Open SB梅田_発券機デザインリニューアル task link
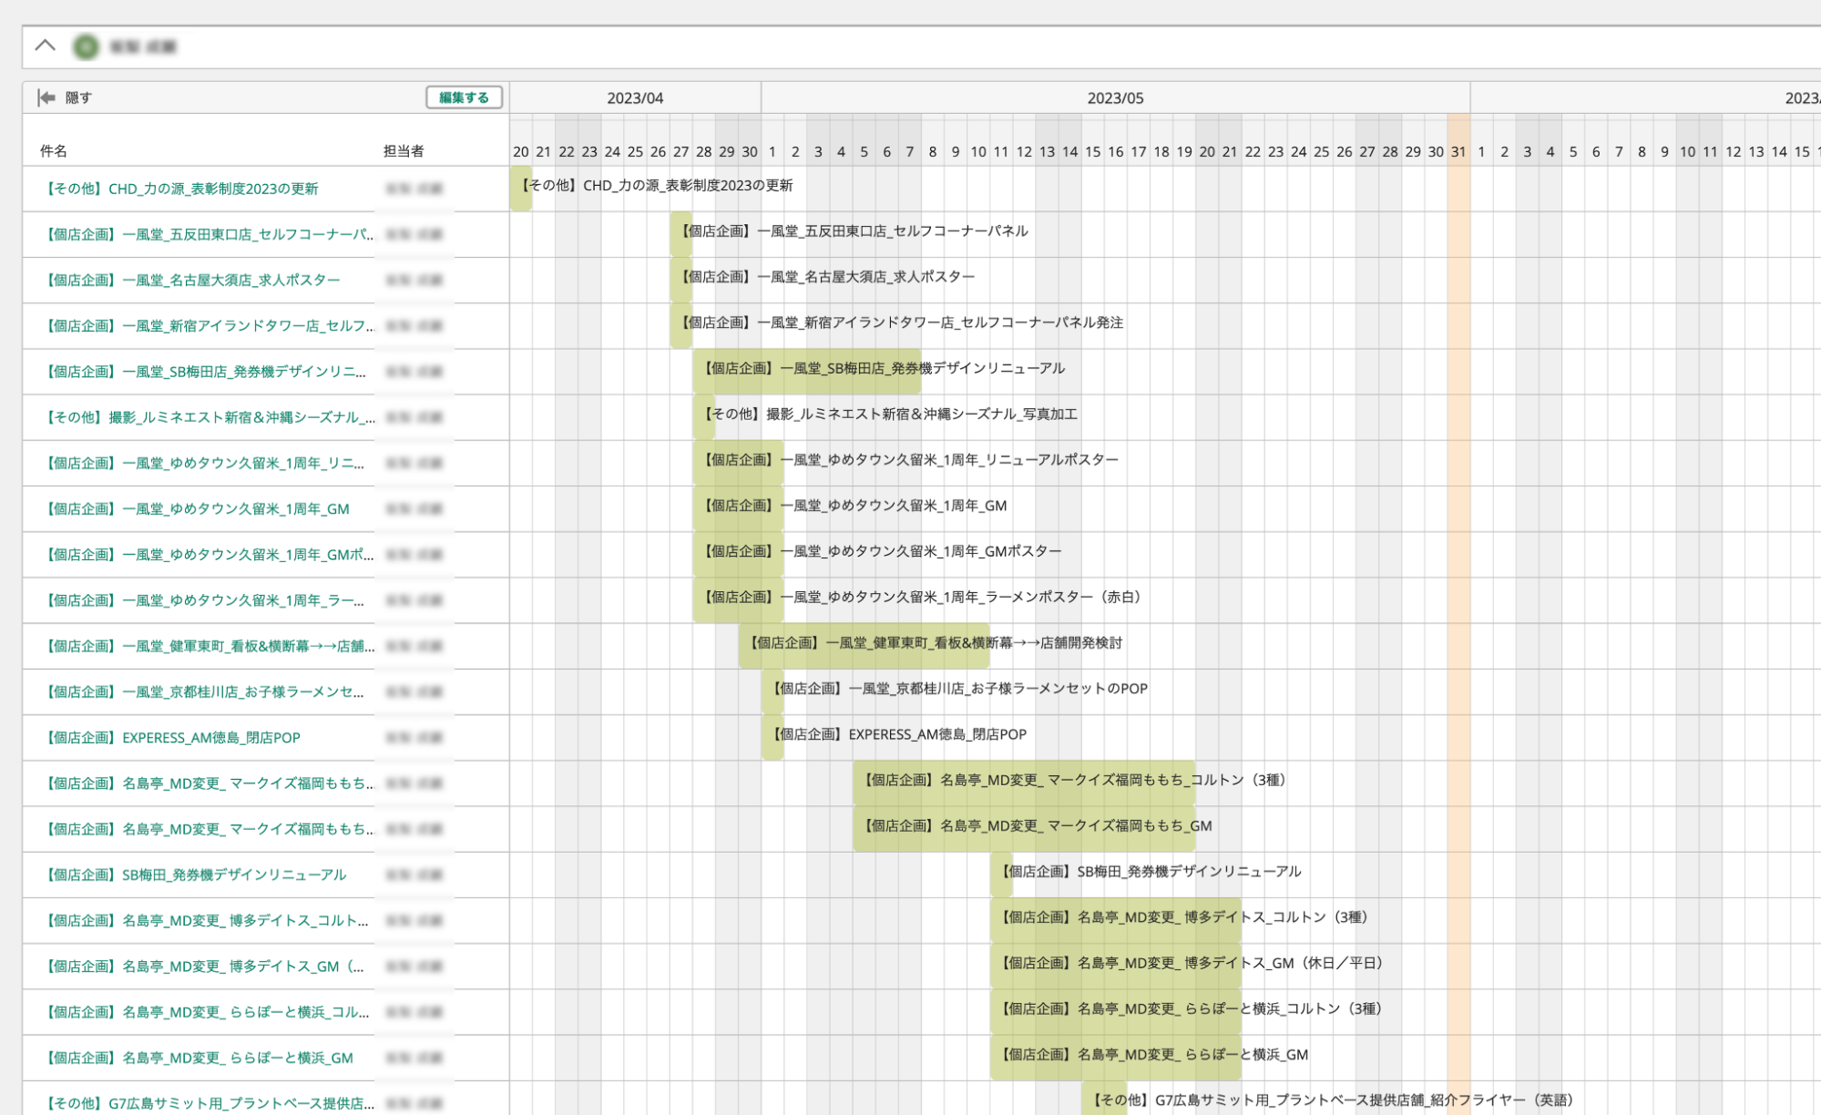The image size is (1821, 1115). point(196,875)
